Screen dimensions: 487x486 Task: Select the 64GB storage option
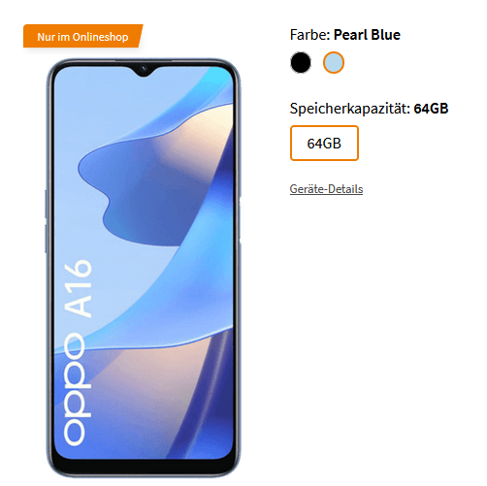click(x=324, y=143)
